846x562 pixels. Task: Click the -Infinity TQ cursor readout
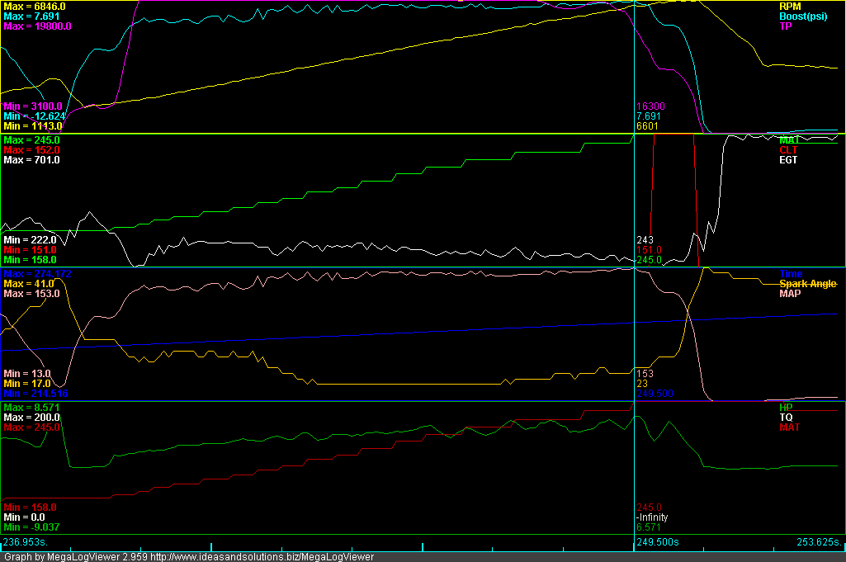tap(652, 517)
